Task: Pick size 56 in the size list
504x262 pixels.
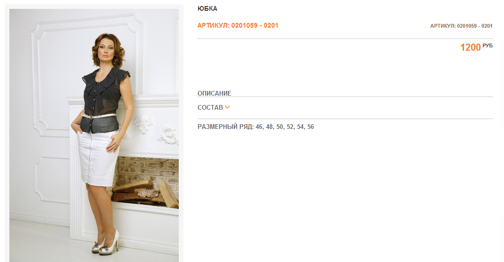Action: coord(311,127)
